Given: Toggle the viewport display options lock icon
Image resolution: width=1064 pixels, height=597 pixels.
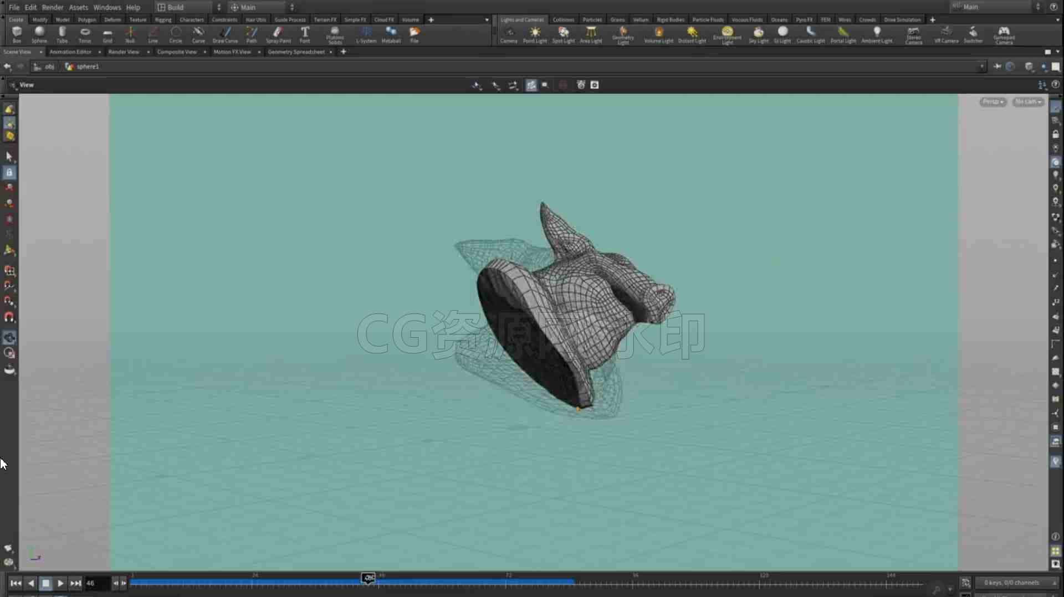Looking at the screenshot, I should click(1056, 135).
